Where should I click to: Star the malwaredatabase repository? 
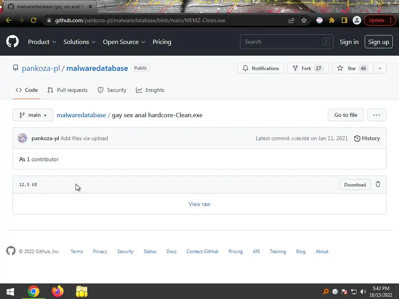tap(353, 68)
